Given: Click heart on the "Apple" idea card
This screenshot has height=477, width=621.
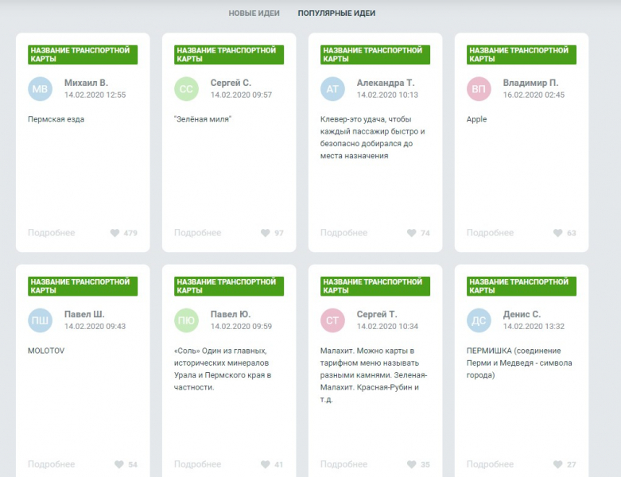Looking at the screenshot, I should click(557, 233).
